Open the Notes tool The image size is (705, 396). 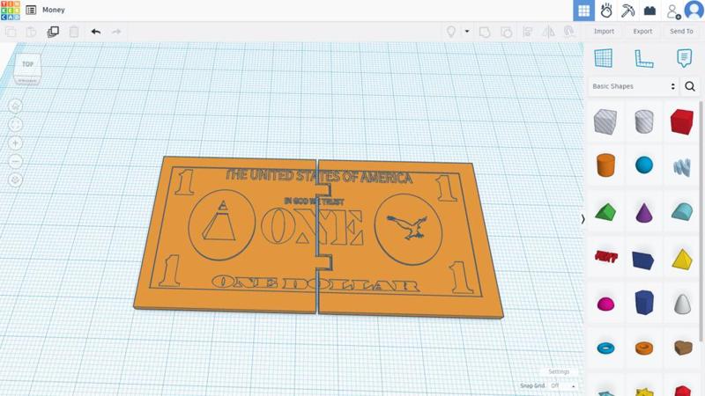(x=684, y=59)
